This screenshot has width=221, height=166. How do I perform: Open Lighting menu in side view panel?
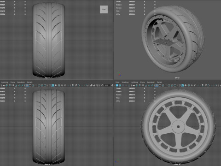(x=134, y=82)
